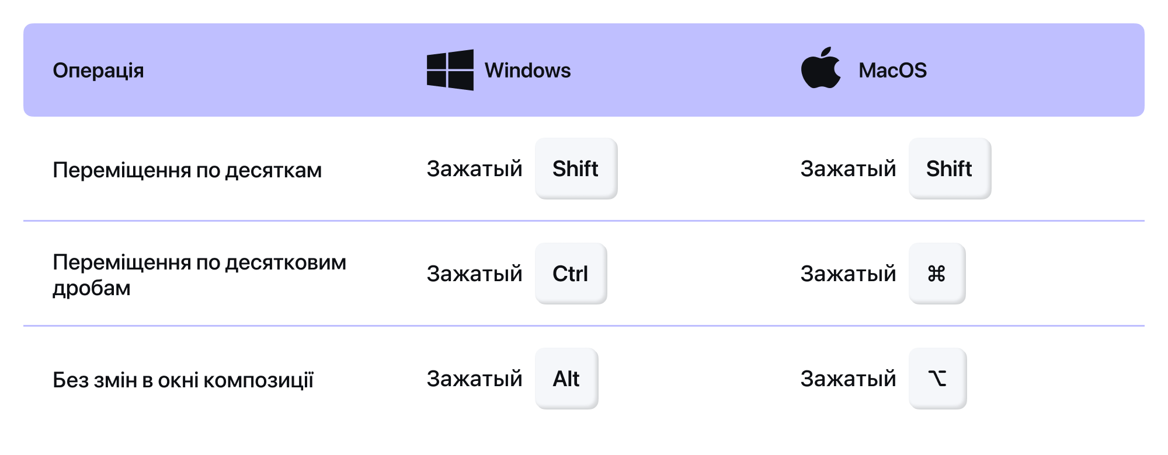
Task: Click Зажатый text beside Windows Shift key
Action: point(474,168)
